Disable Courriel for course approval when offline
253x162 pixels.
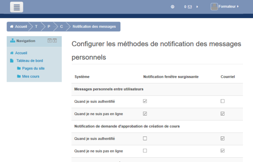pos(222,151)
